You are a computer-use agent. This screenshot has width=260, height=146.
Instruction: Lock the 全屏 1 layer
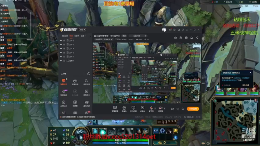64,61
